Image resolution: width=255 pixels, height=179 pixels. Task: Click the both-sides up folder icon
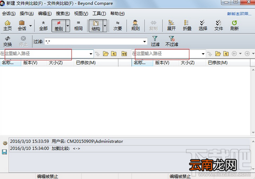124,54
